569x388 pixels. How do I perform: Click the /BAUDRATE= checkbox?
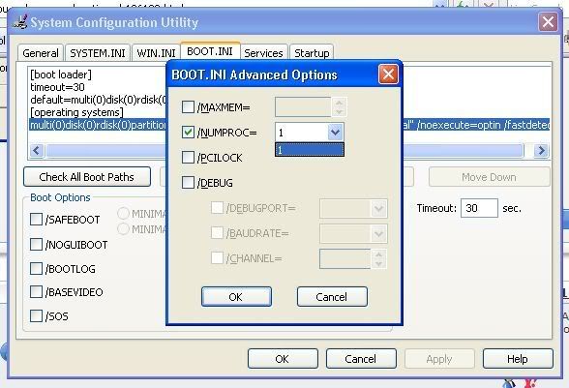(x=217, y=232)
